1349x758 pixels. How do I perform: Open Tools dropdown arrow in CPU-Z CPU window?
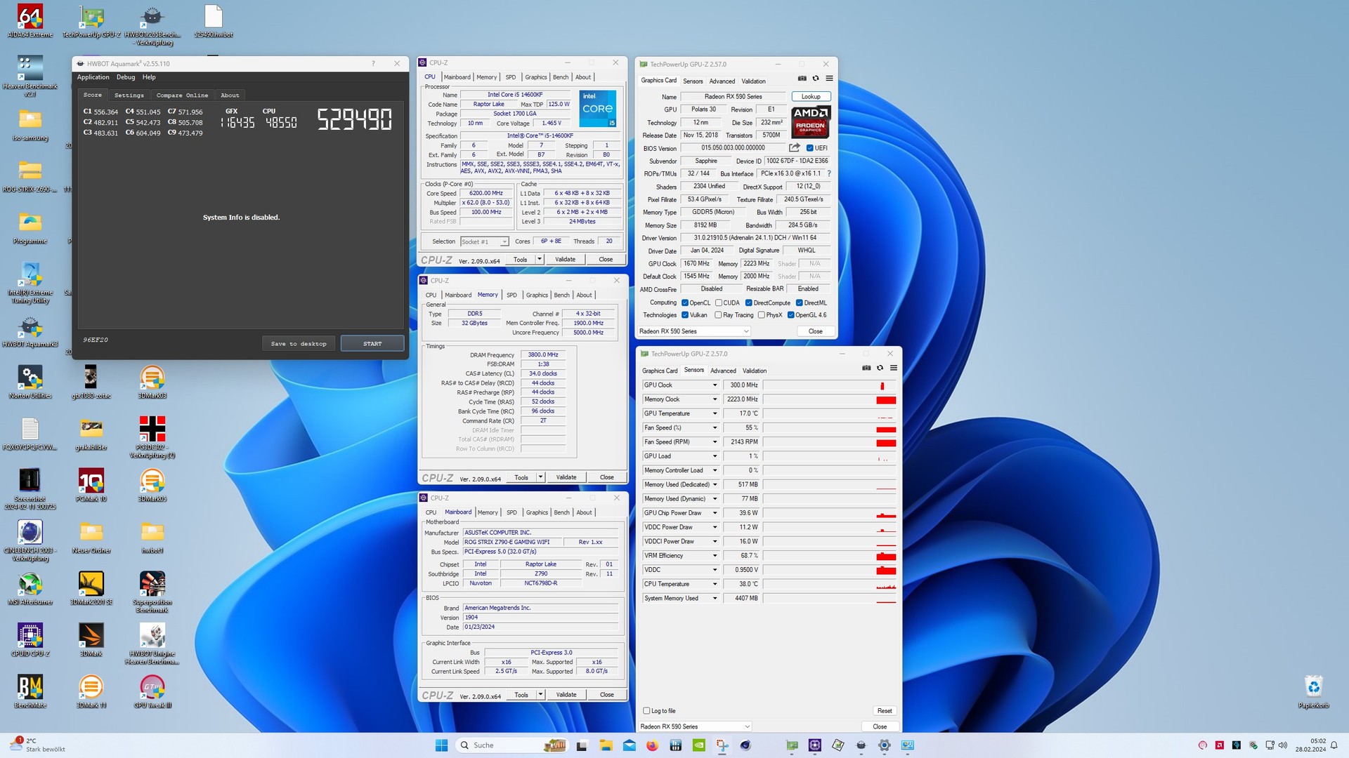point(540,260)
